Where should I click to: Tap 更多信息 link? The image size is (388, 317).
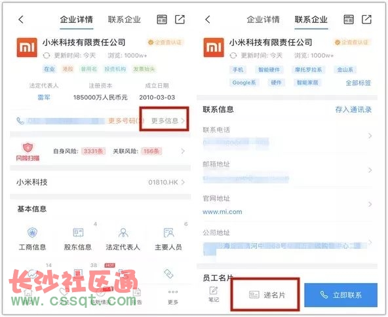click(168, 121)
